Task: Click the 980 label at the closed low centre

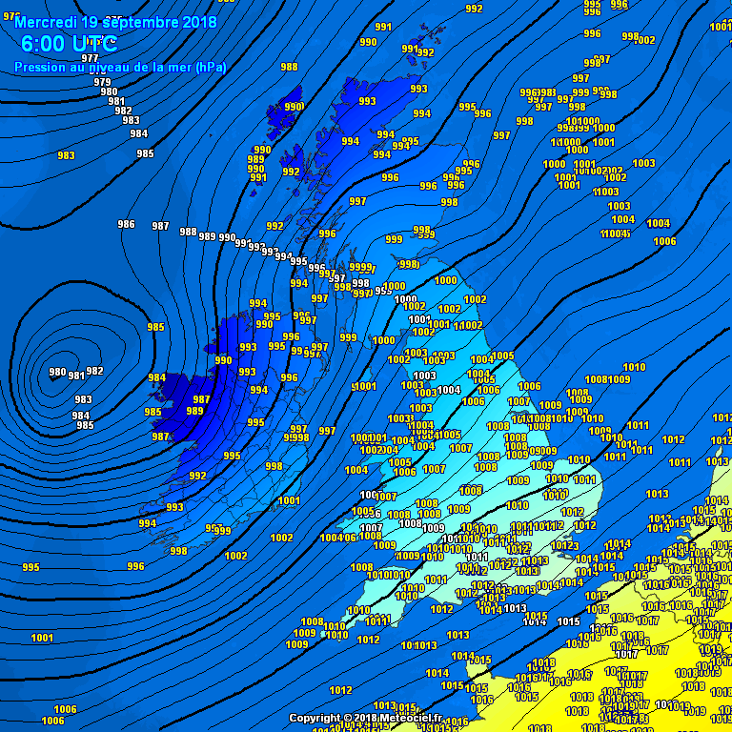Action: click(57, 373)
